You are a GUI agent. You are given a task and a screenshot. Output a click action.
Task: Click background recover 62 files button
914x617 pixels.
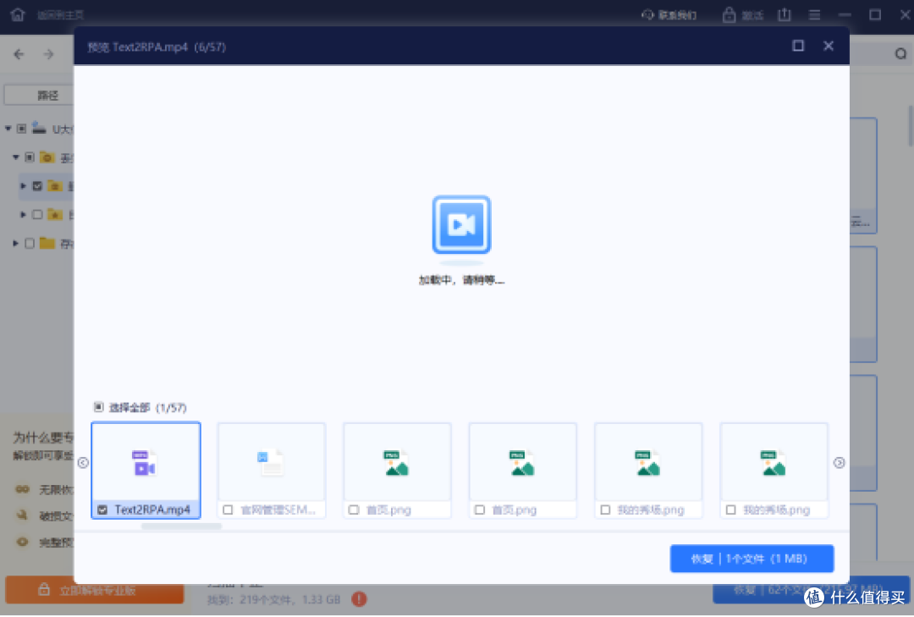click(811, 590)
